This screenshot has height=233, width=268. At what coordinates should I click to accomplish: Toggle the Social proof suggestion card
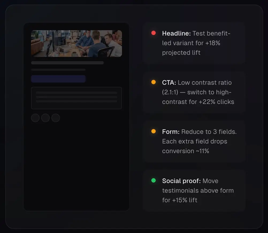194,190
